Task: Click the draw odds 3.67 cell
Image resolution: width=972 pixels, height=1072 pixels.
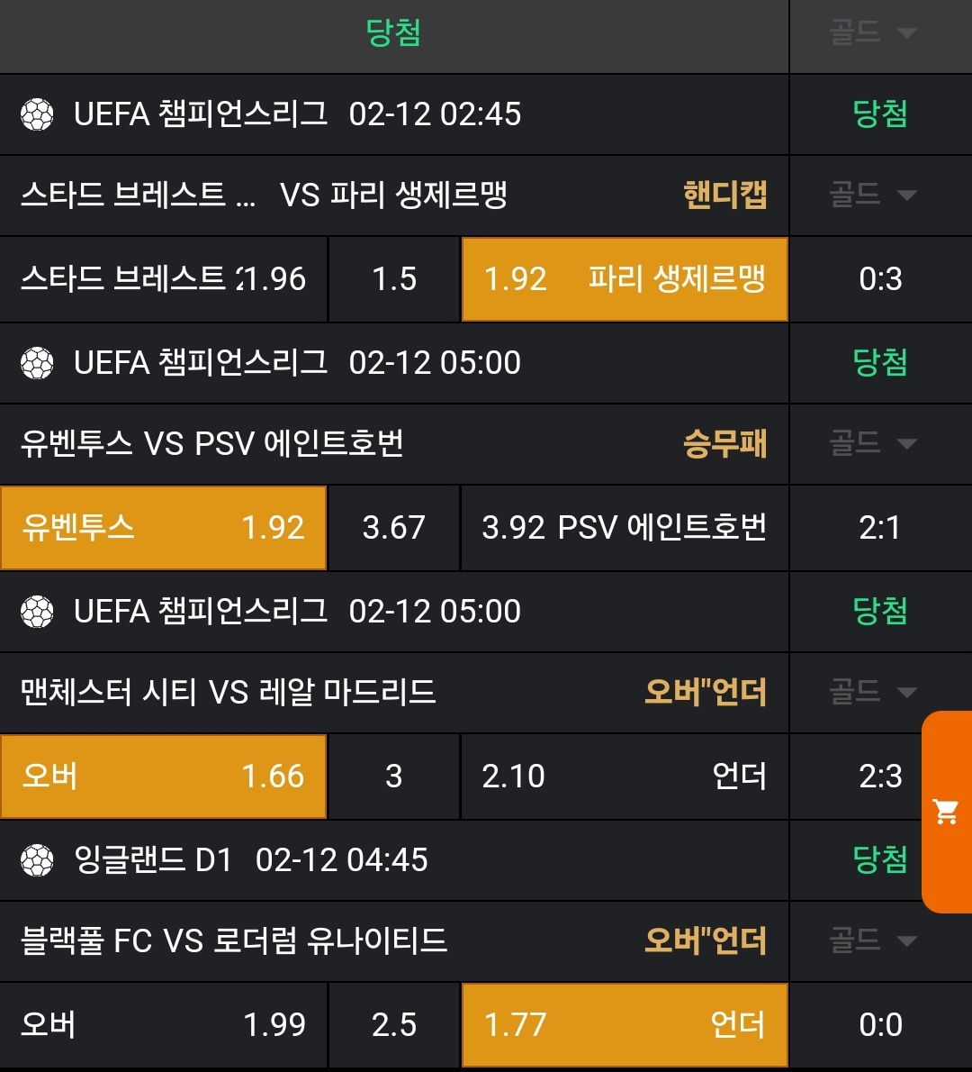Action: tap(394, 528)
